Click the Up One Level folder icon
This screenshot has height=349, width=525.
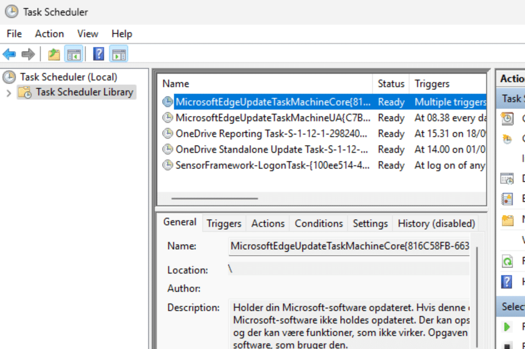(x=54, y=54)
